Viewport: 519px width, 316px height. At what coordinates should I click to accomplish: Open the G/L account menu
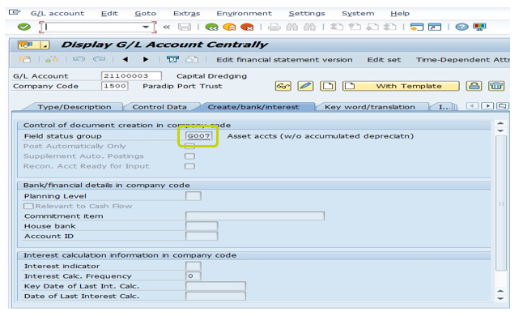57,14
